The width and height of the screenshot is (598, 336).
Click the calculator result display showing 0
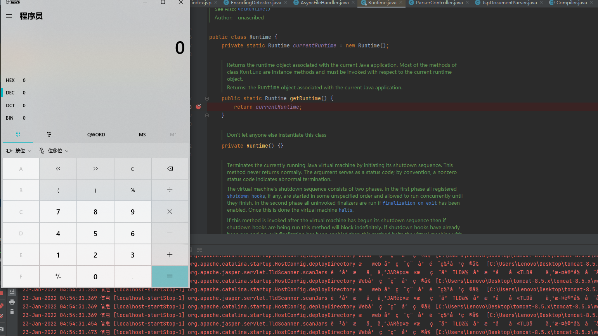coord(180,48)
